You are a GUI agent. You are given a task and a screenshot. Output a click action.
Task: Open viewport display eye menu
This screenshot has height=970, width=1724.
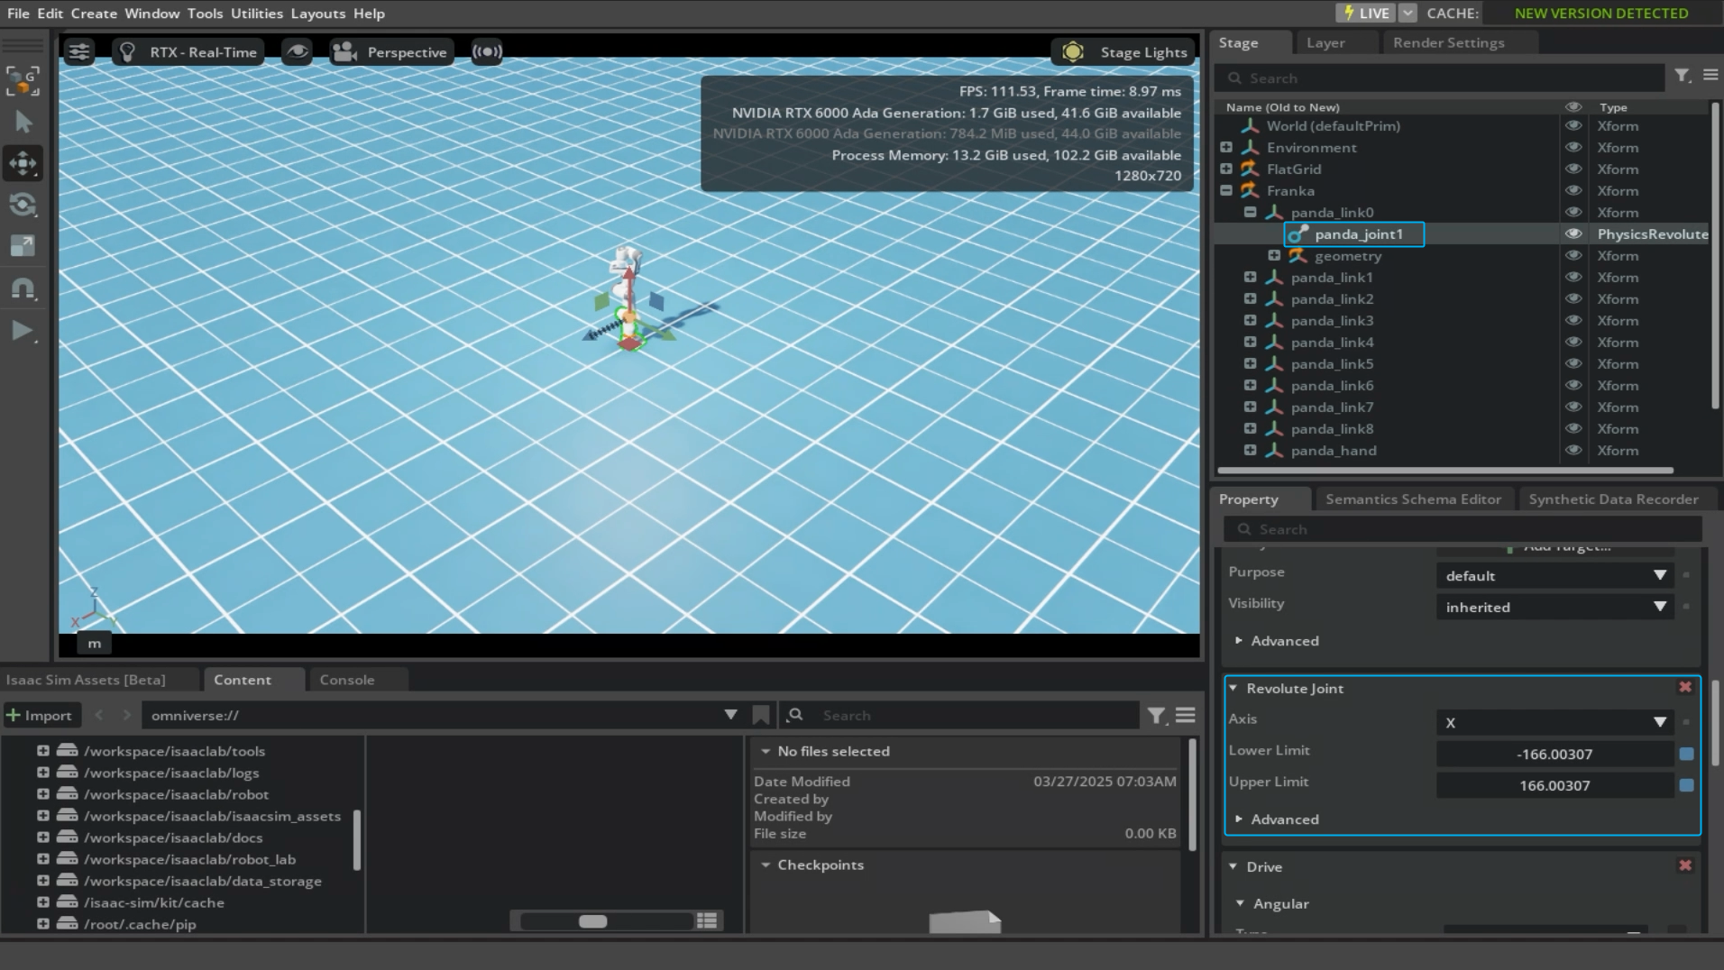[297, 52]
